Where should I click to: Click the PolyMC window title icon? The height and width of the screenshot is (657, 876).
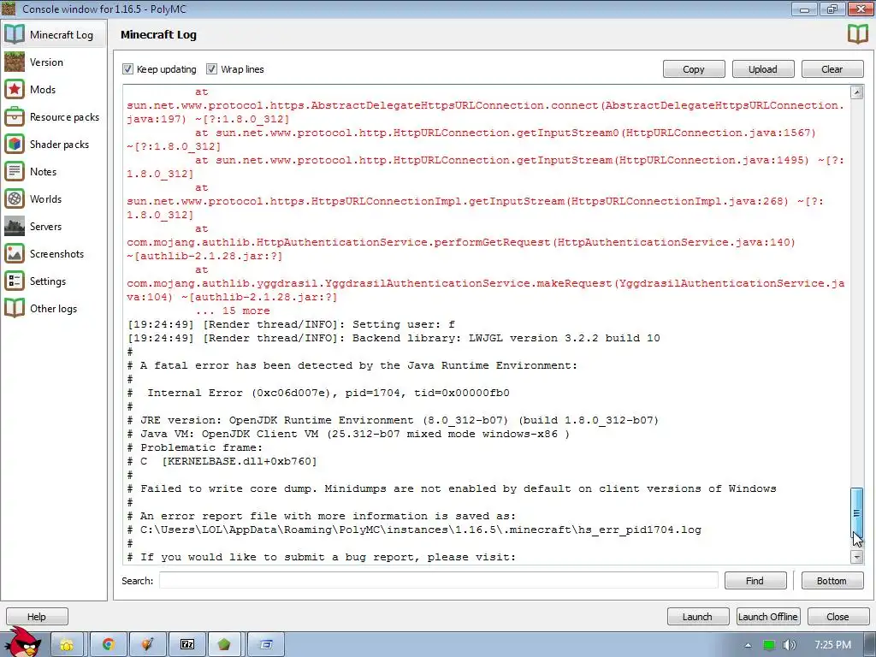(x=9, y=9)
